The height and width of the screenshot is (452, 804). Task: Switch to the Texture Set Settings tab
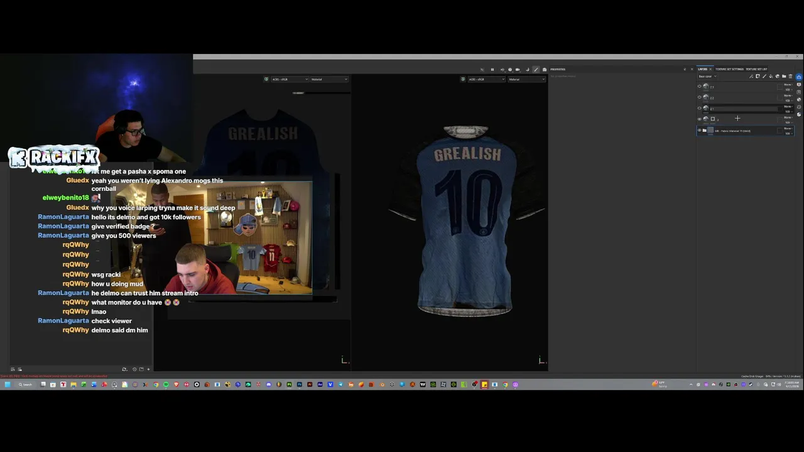729,69
